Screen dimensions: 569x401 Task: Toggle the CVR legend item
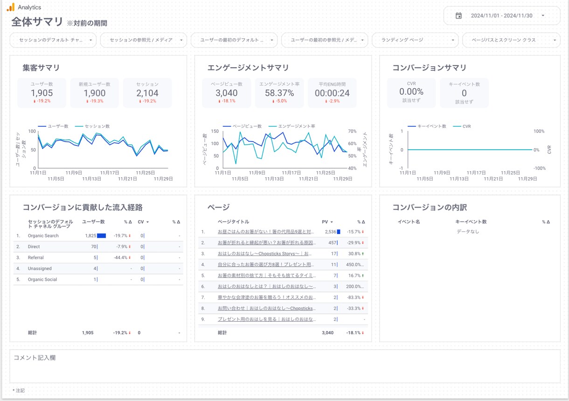pos(462,126)
